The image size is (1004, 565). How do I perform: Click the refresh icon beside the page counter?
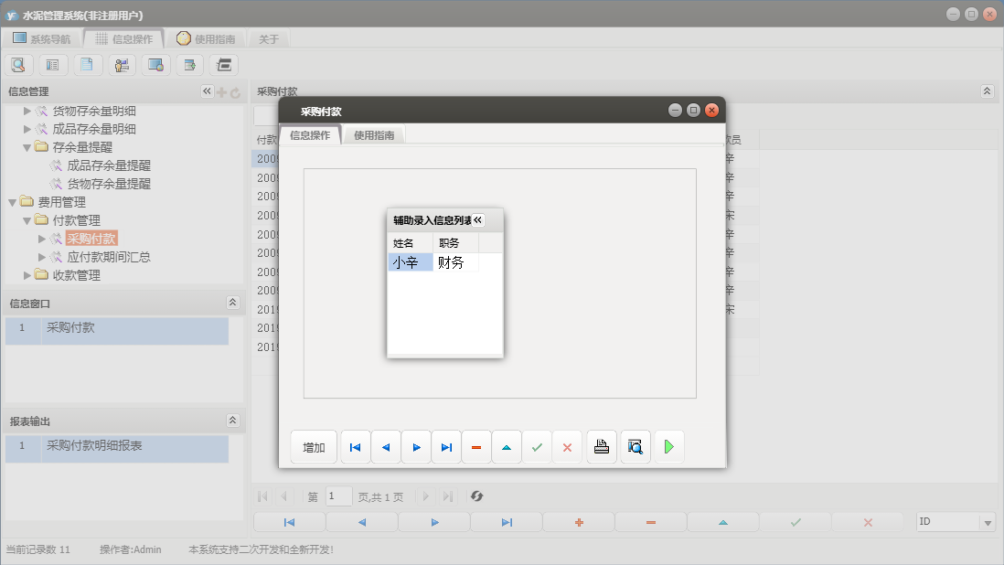(x=476, y=496)
